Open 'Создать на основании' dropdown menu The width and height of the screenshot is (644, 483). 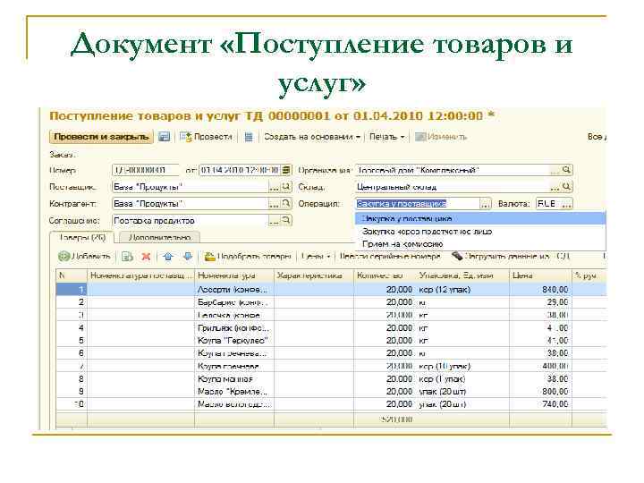coord(312,137)
